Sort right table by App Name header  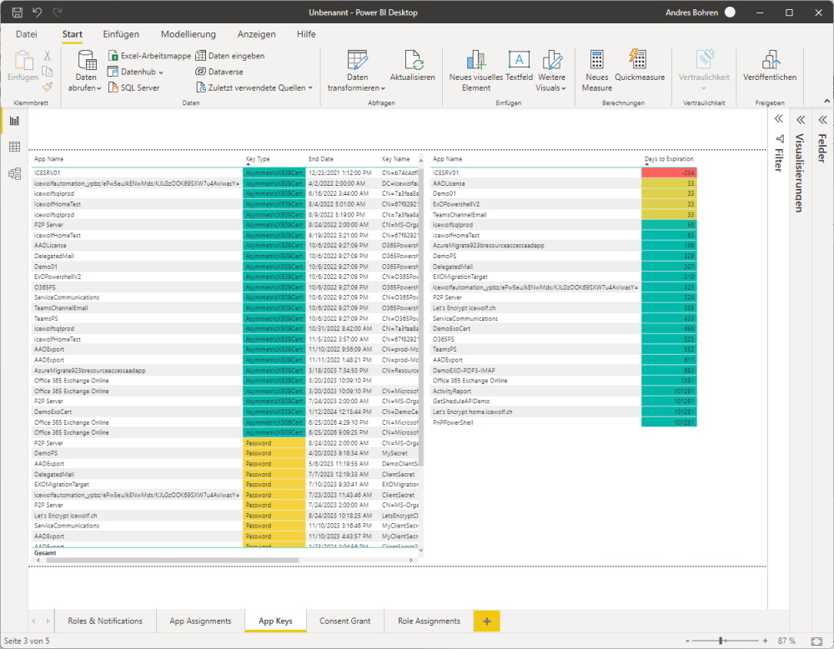[x=447, y=159]
